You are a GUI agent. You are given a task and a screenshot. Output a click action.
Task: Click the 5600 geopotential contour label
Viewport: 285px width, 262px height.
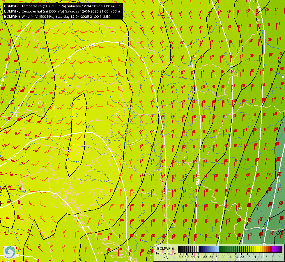(259, 10)
